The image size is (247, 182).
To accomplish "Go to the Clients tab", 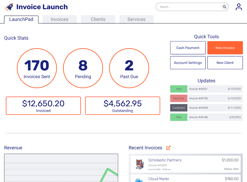I will (98, 19).
